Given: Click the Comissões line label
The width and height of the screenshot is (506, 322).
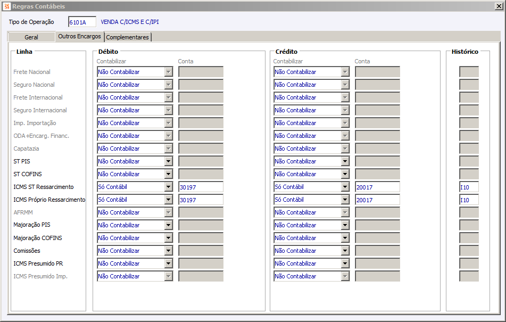Looking at the screenshot, I should pyautogui.click(x=27, y=251).
